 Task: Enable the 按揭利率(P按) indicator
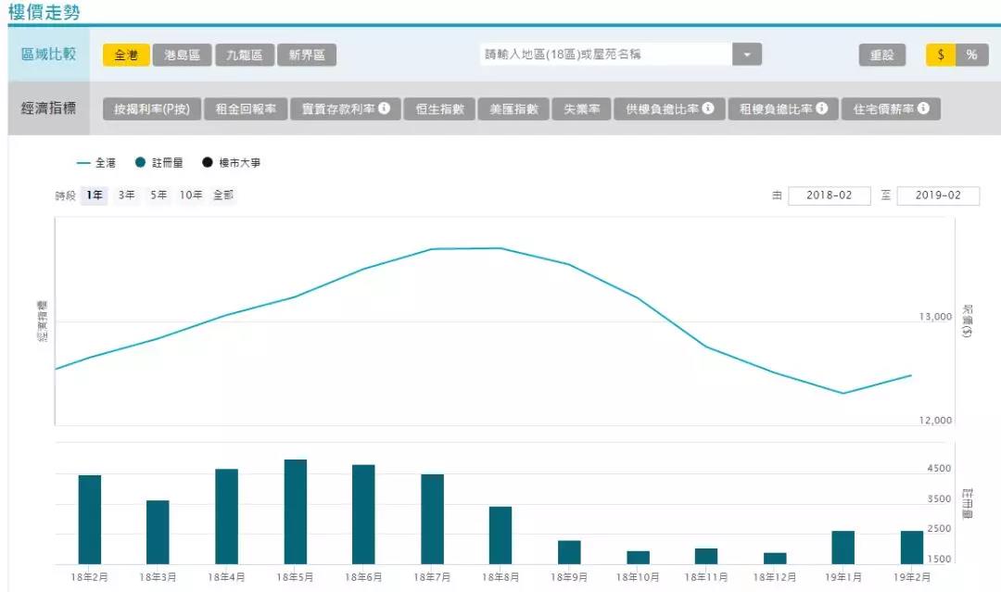pos(152,109)
